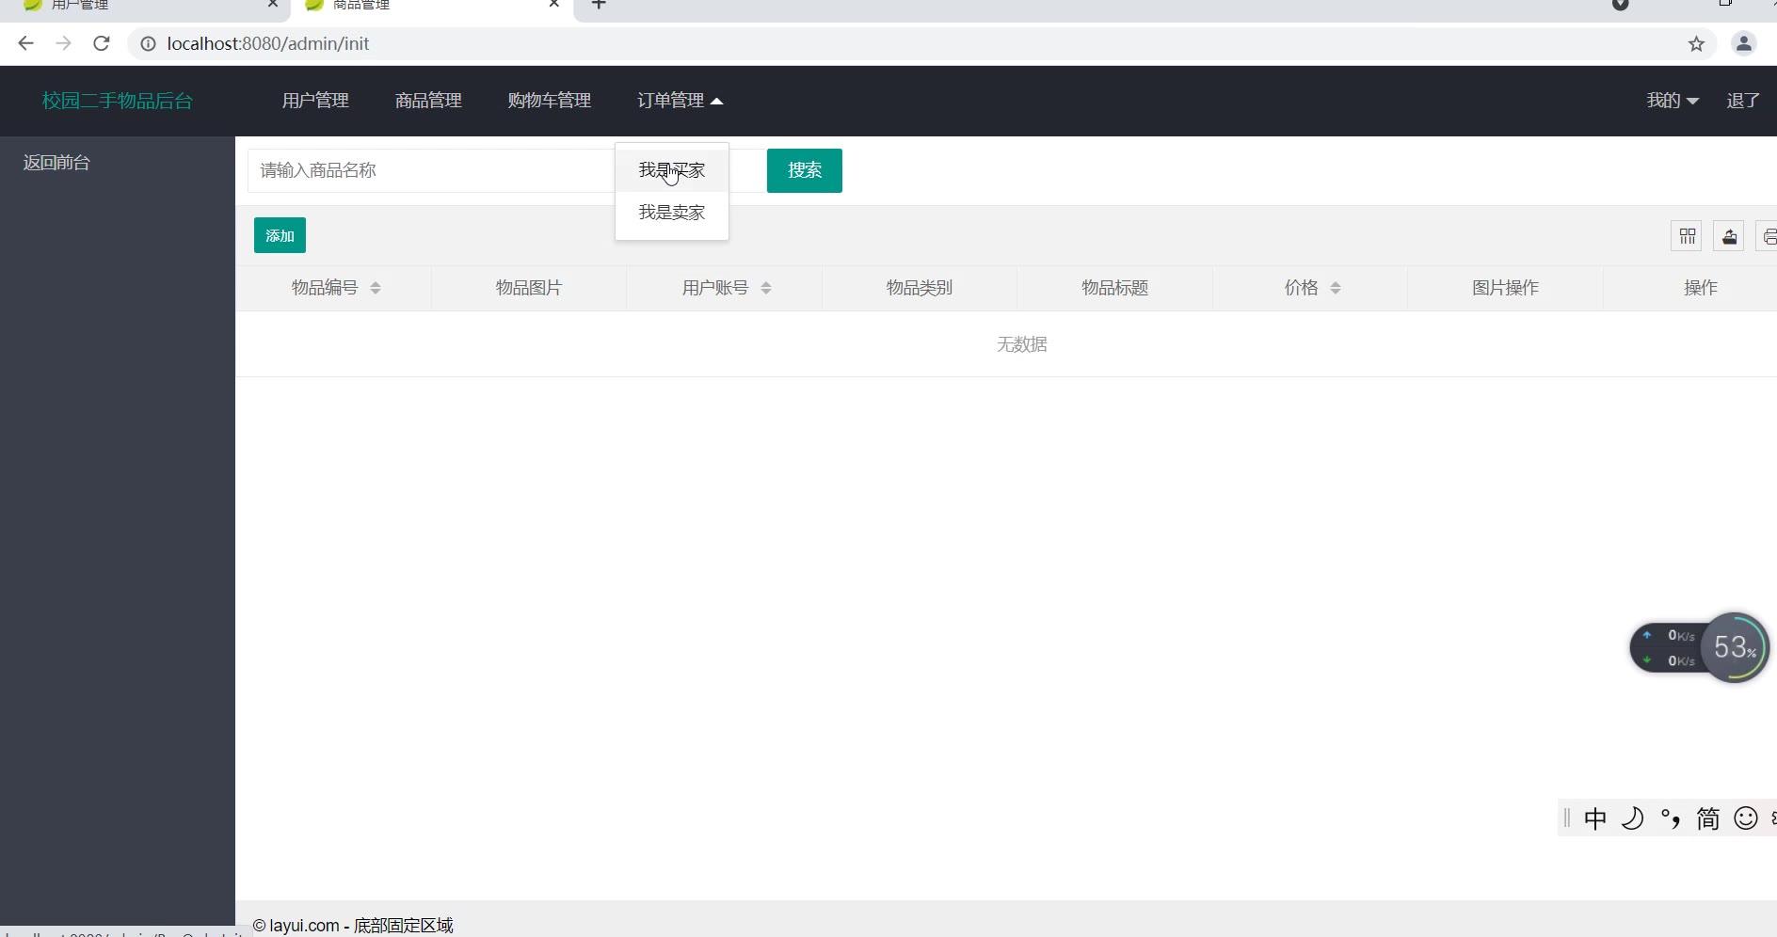
Task: Click the table print icon
Action: click(x=1768, y=236)
